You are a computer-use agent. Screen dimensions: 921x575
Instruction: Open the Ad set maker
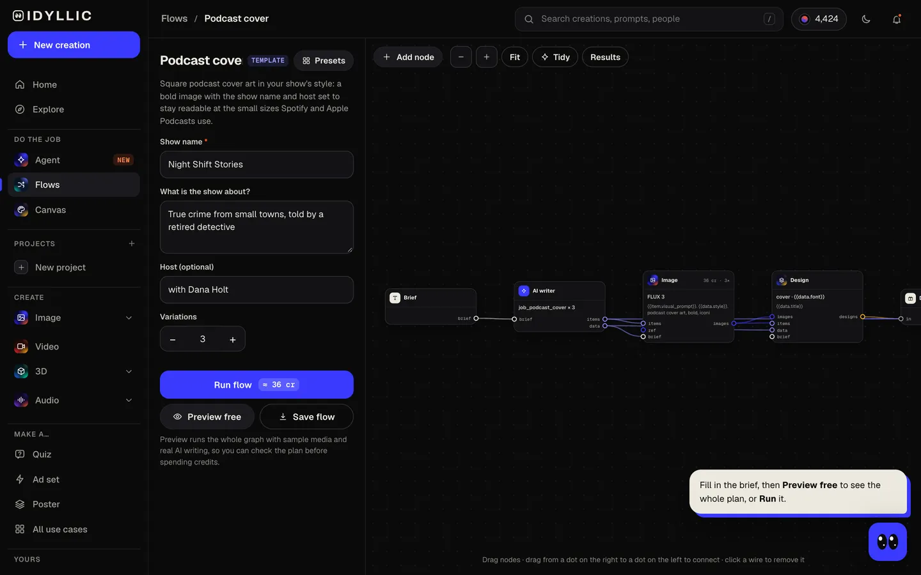(x=74, y=479)
